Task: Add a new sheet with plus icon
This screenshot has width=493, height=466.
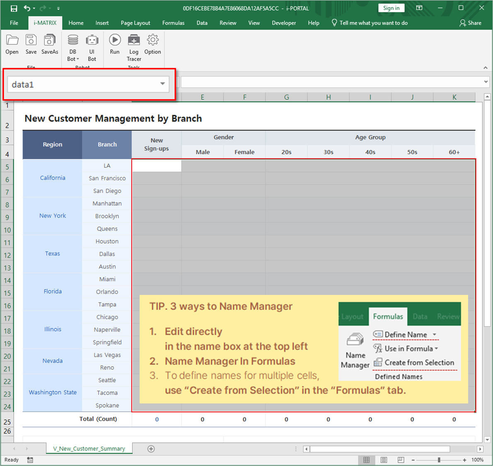Action: [151, 449]
